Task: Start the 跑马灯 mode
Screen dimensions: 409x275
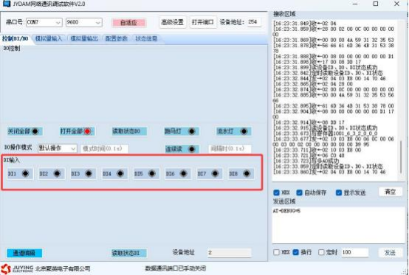Action: click(182, 131)
